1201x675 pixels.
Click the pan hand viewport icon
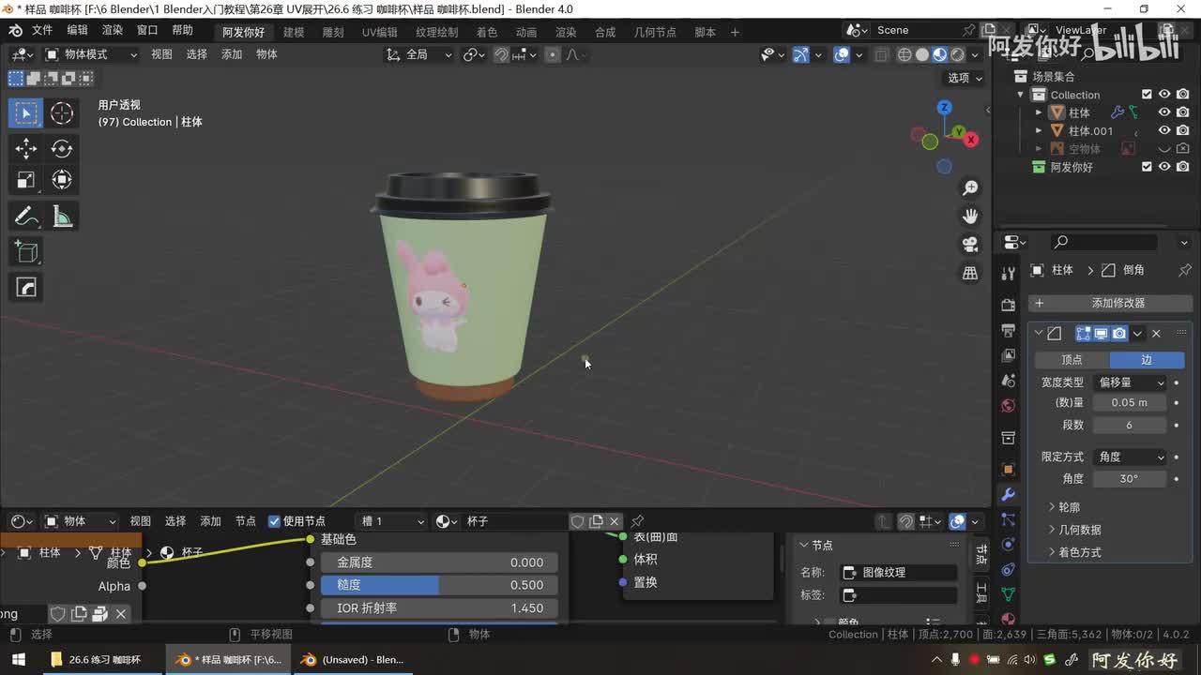click(x=970, y=217)
